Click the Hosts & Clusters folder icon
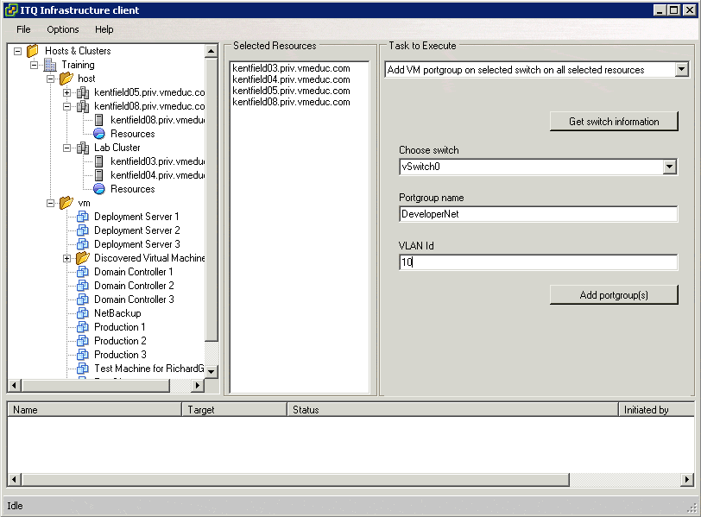Screen dimensions: 701x517 pyautogui.click(x=33, y=51)
